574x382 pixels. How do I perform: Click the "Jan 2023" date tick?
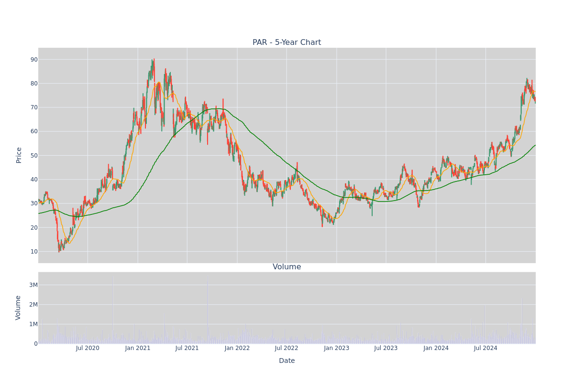[x=337, y=348]
